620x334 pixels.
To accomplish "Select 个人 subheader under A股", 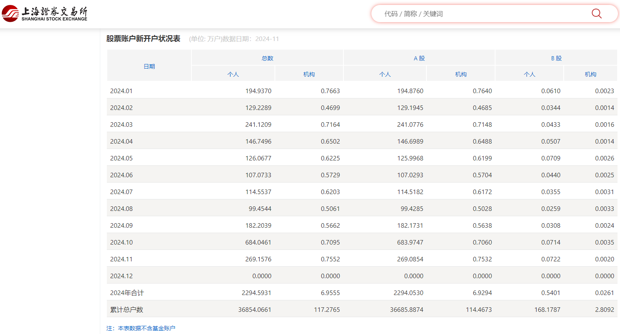I will pyautogui.click(x=385, y=74).
